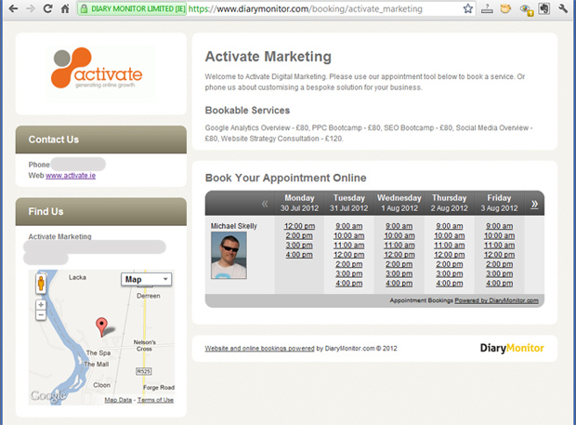Book Thursday 4:00 pm slot
Viewport: 576px width, 425px height.
click(x=450, y=284)
